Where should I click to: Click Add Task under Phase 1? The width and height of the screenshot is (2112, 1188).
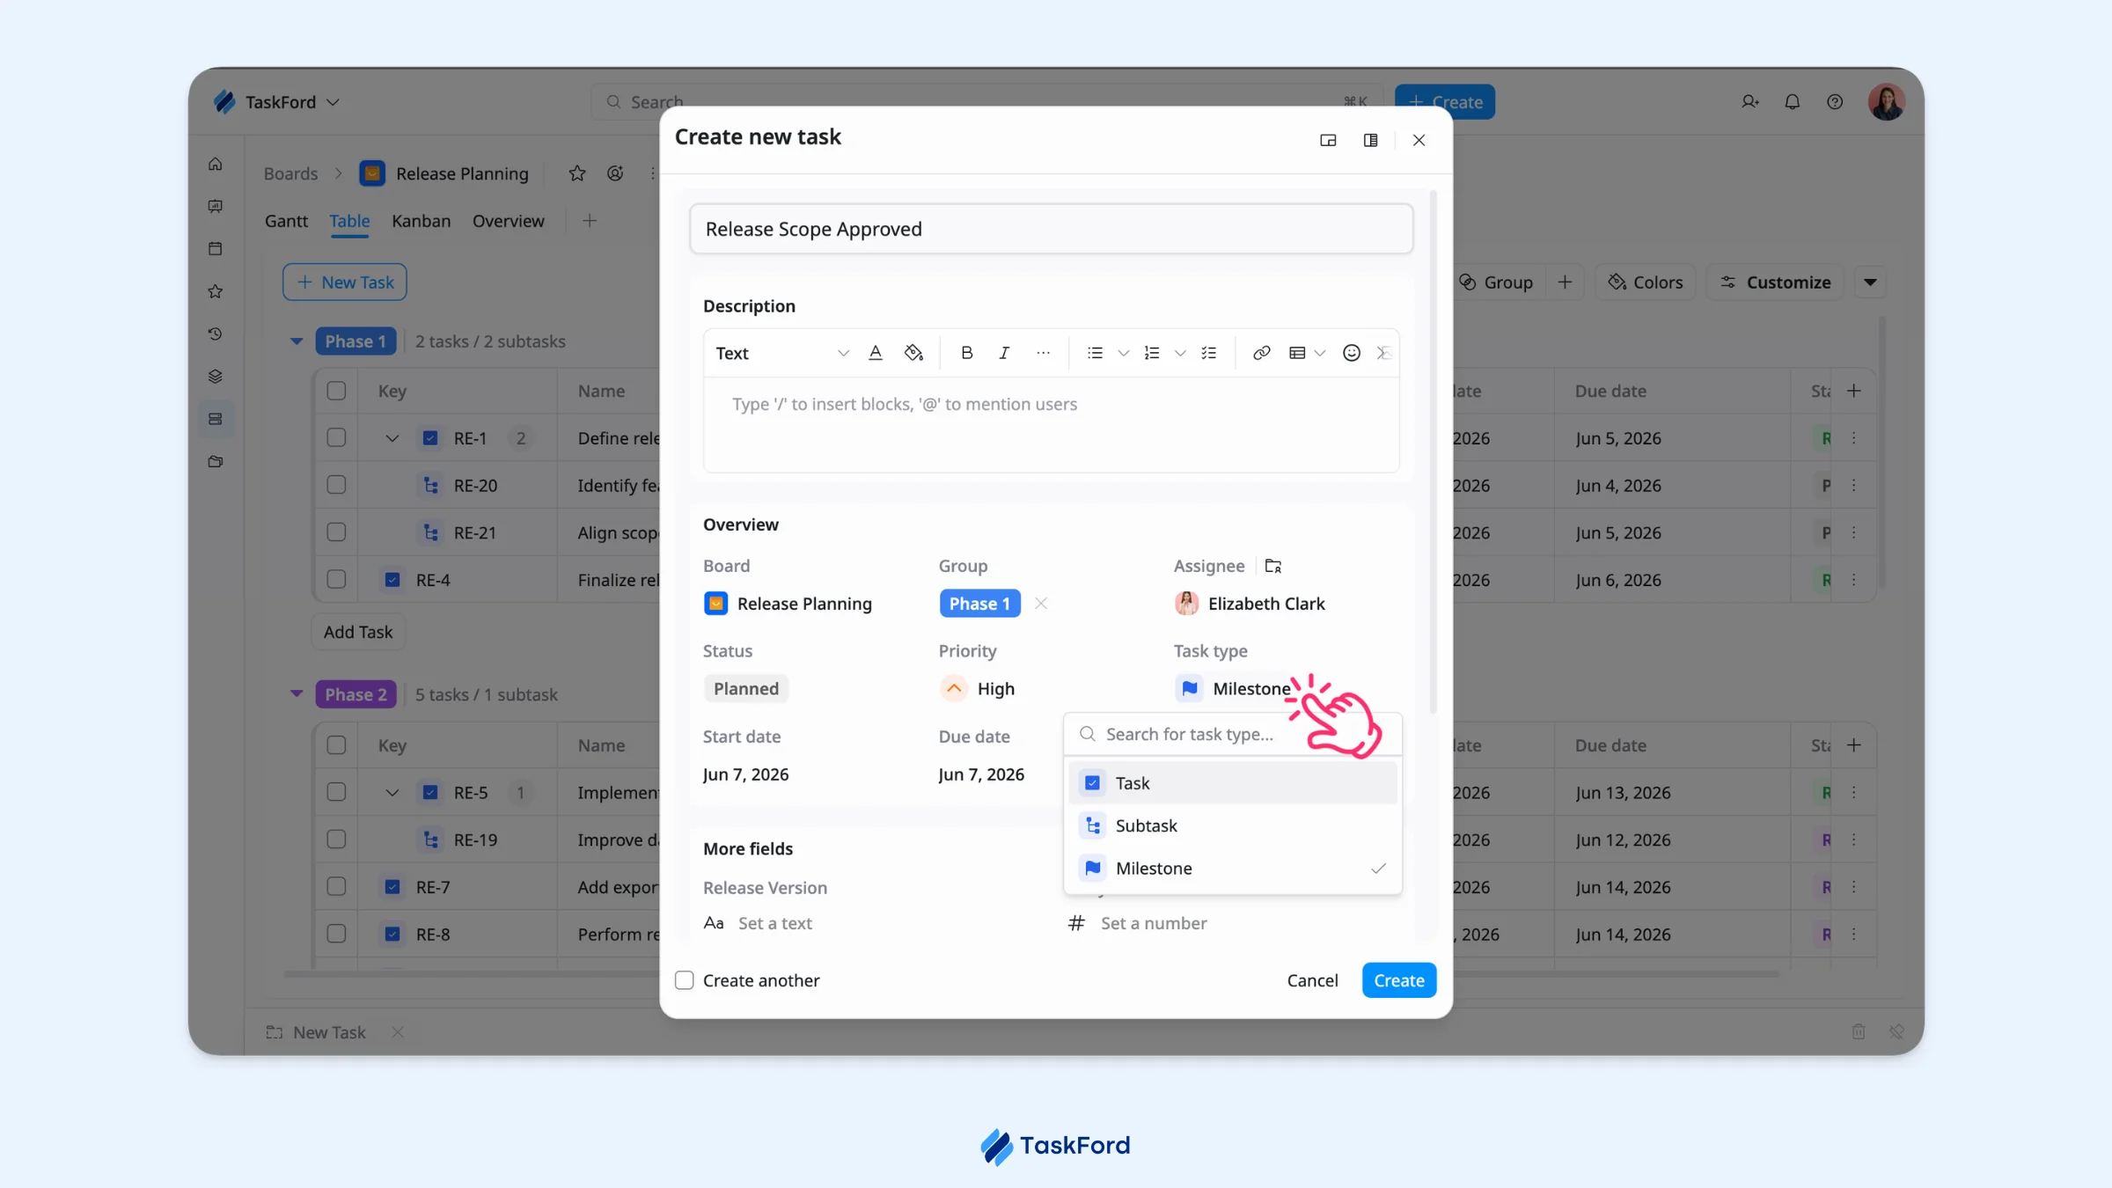(358, 632)
